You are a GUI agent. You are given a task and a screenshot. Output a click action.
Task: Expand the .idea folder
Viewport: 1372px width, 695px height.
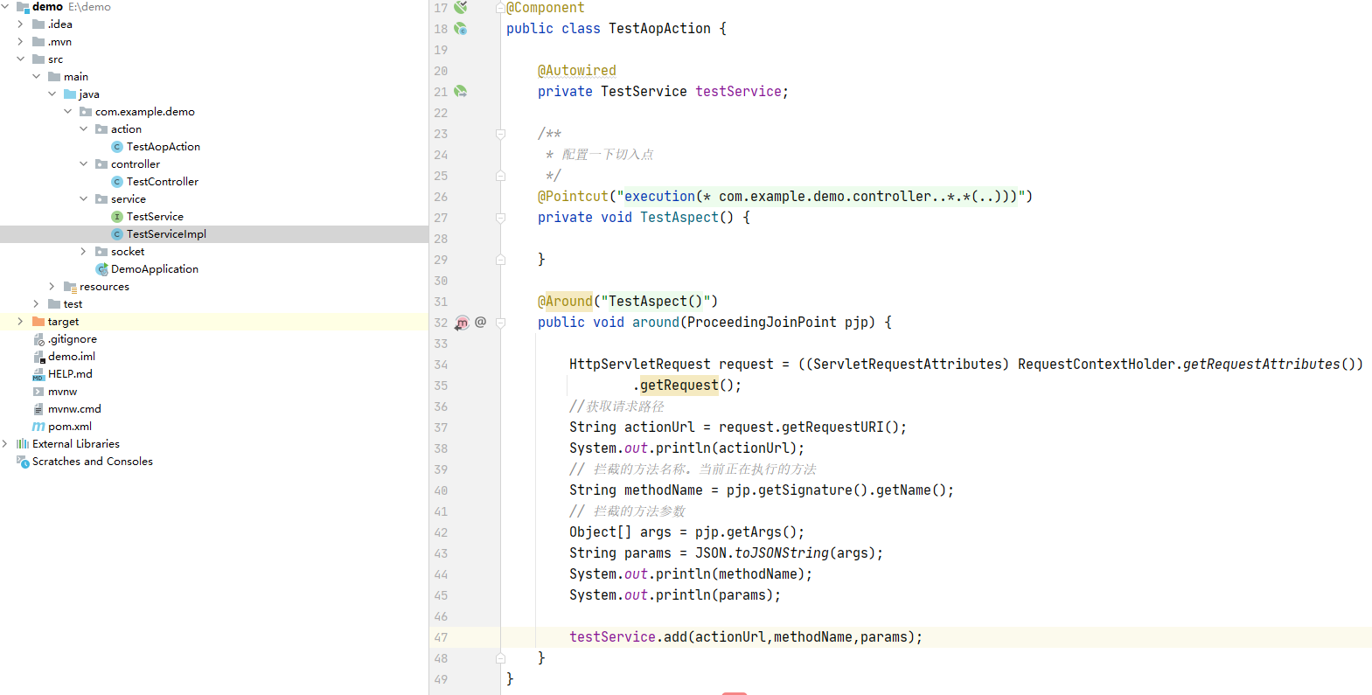[x=20, y=24]
